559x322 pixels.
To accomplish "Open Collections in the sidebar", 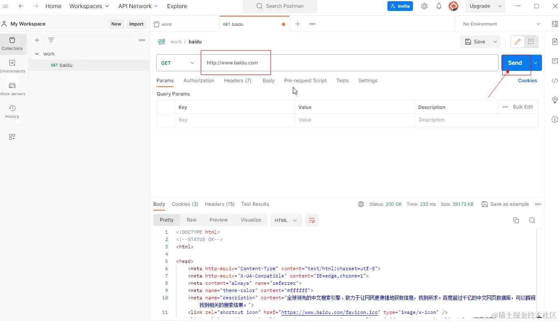I will coord(12,44).
